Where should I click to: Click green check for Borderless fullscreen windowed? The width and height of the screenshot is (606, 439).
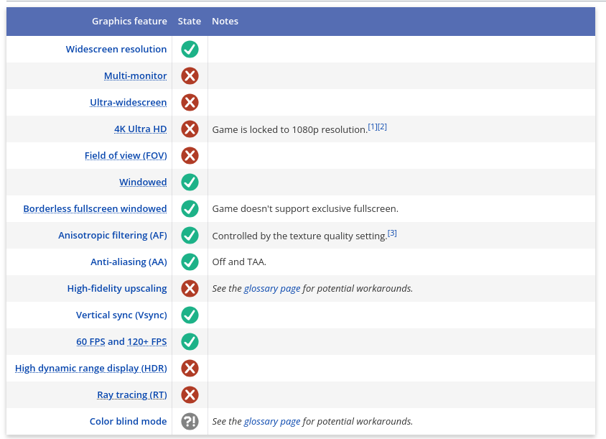click(x=190, y=209)
